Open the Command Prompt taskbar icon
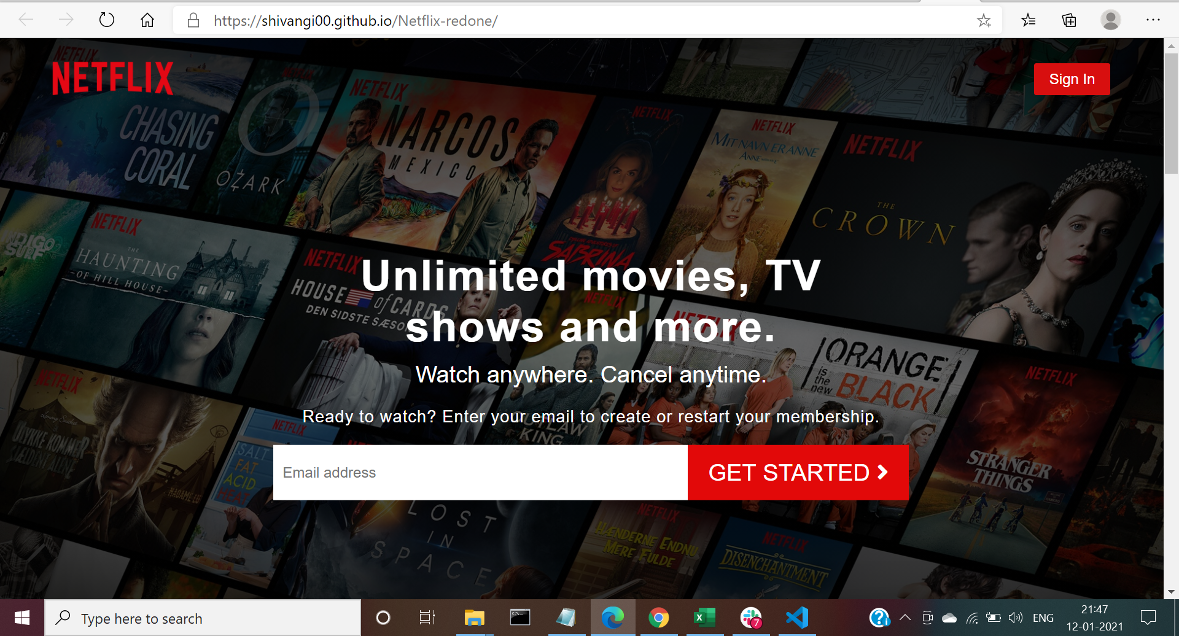The image size is (1179, 636). tap(520, 618)
